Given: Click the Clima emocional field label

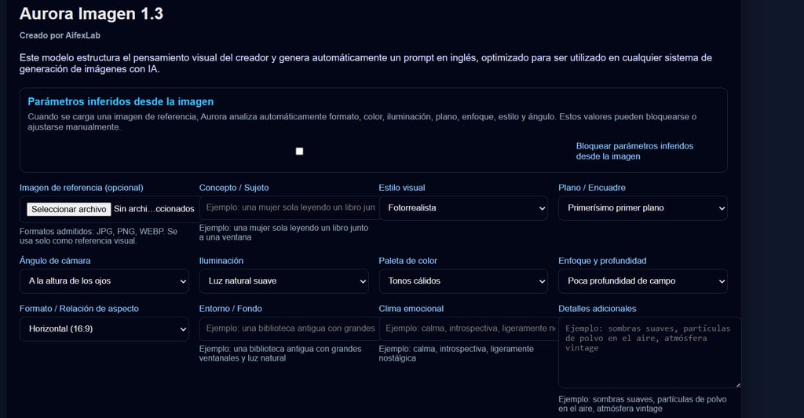Looking at the screenshot, I should pyautogui.click(x=411, y=309).
